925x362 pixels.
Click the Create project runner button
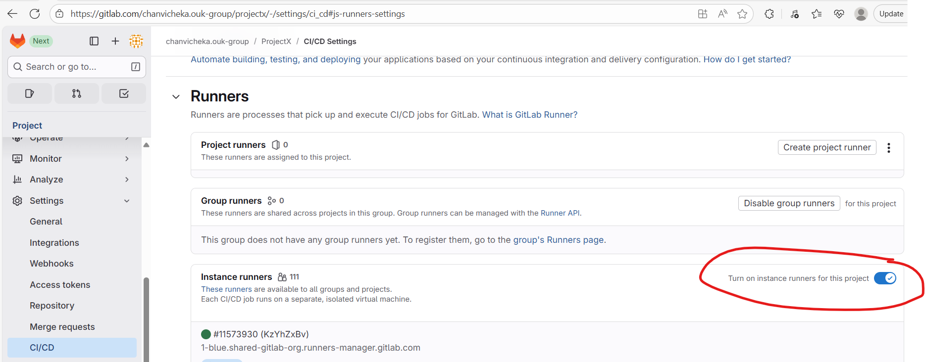(827, 147)
